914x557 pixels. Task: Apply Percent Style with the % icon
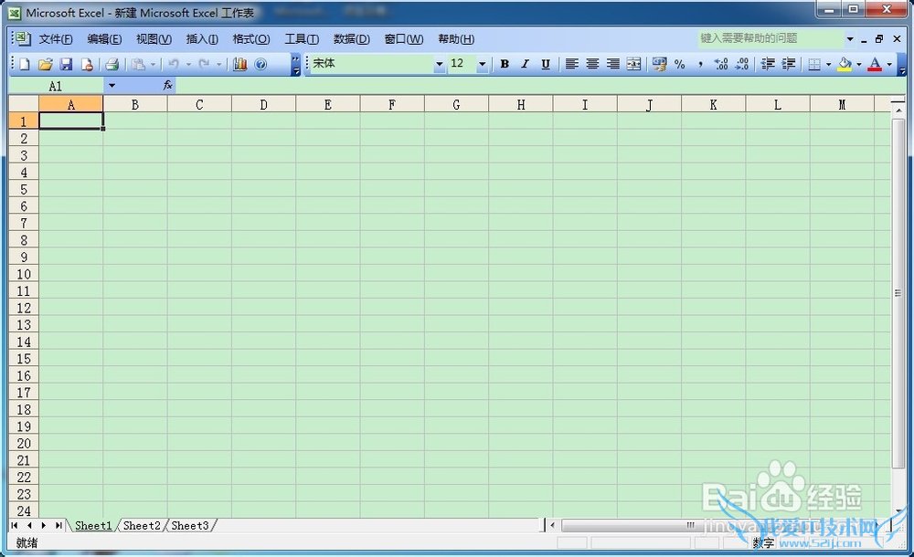click(x=680, y=64)
